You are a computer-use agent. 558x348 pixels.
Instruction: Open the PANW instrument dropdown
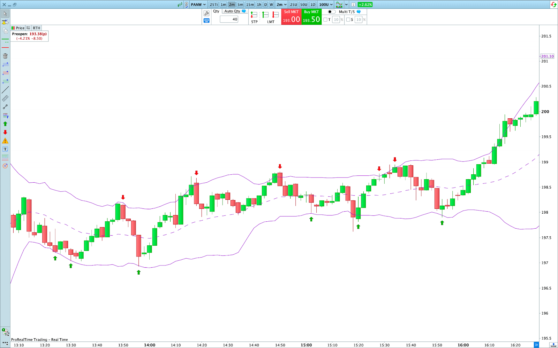point(198,5)
